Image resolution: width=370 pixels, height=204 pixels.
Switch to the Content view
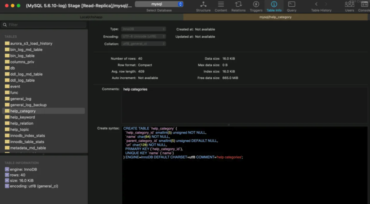pyautogui.click(x=221, y=7)
